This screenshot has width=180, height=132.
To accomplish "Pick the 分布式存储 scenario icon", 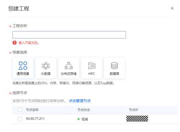I will pyautogui.click(x=69, y=66).
